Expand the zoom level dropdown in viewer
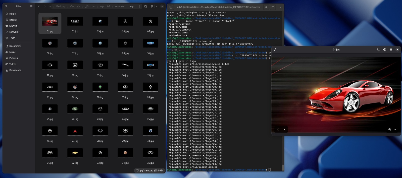This screenshot has width=402, height=178. tap(395, 130)
